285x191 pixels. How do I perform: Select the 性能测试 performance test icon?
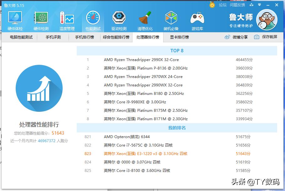pos(92,19)
